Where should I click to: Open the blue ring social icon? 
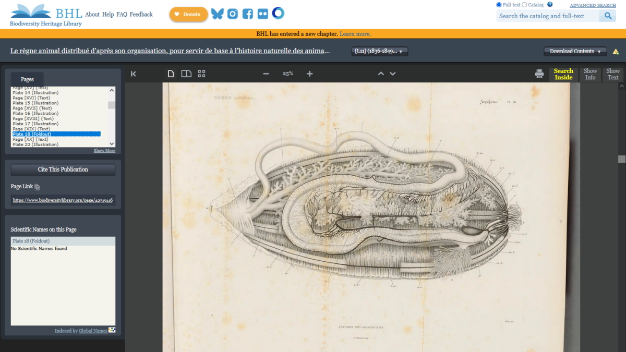[278, 13]
